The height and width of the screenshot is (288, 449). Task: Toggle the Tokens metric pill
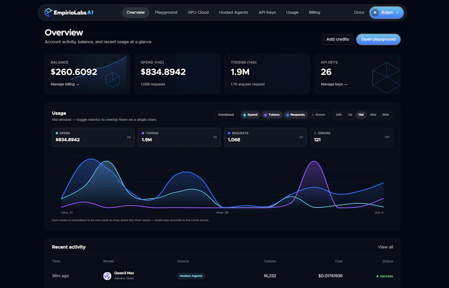click(272, 115)
